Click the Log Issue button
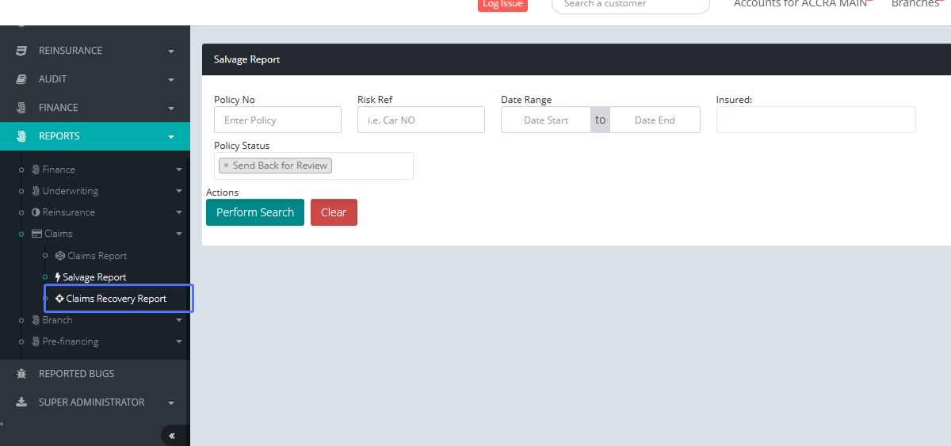This screenshot has width=951, height=446. (502, 5)
